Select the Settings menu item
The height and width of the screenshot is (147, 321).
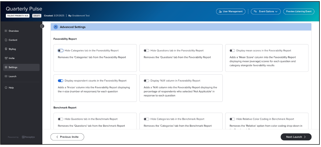[21, 67]
